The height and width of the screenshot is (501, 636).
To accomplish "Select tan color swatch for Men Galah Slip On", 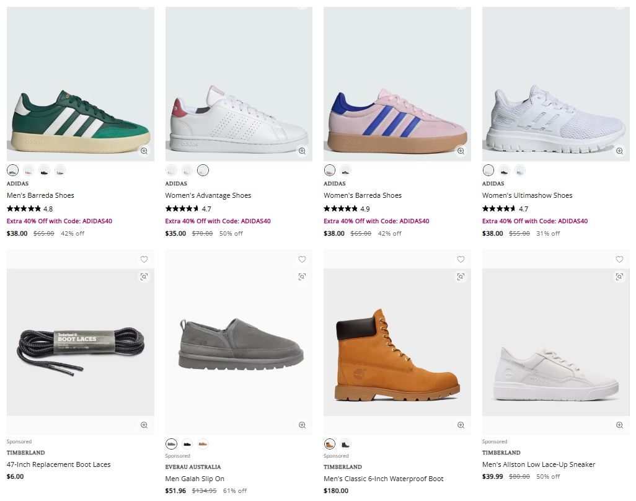I will tap(202, 444).
